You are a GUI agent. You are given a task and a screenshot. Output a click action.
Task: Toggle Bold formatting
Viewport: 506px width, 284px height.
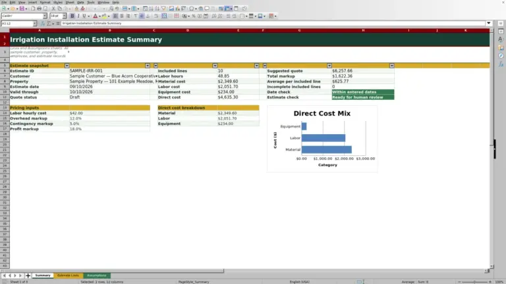coord(72,16)
